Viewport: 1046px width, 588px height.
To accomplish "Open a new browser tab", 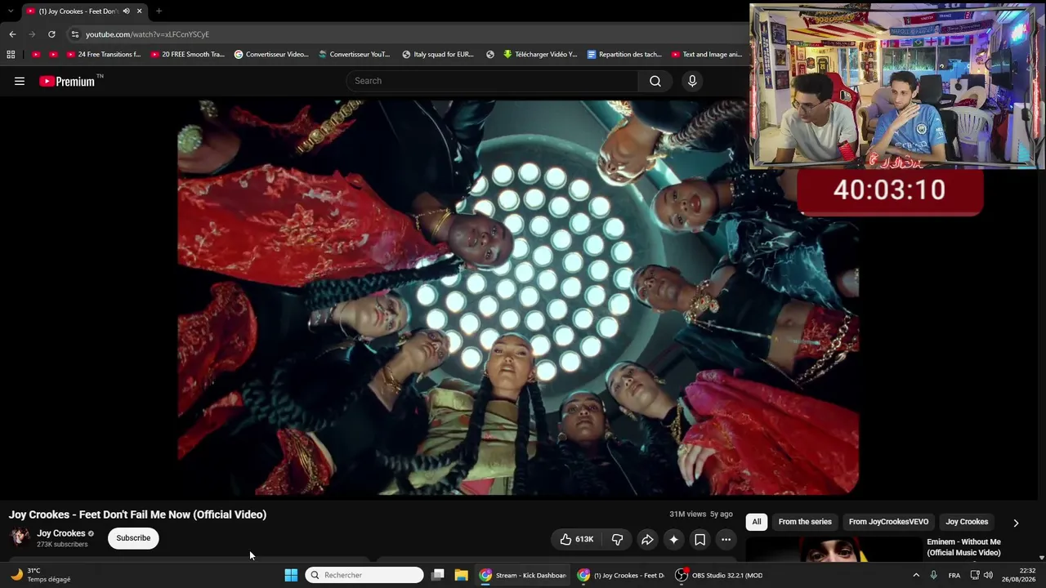I will [159, 11].
